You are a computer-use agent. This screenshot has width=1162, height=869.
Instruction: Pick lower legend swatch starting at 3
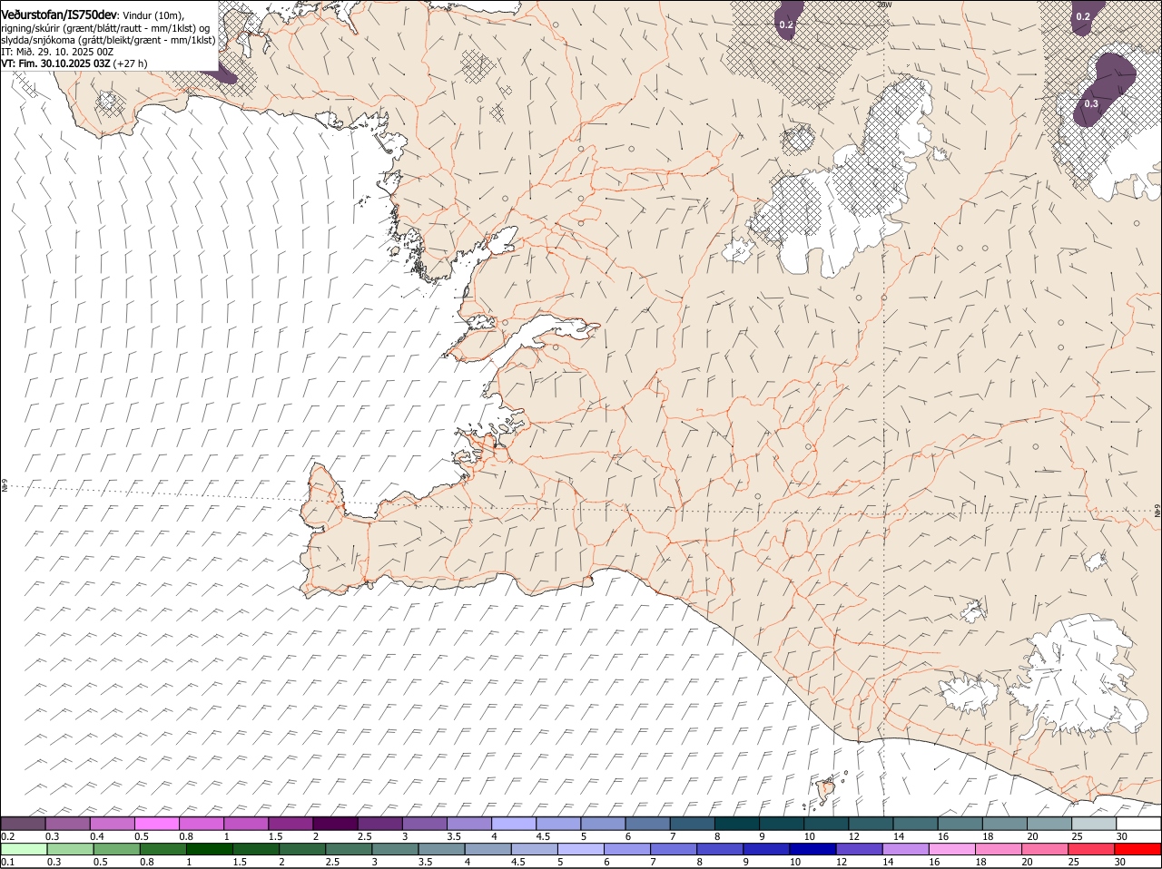tap(395, 849)
